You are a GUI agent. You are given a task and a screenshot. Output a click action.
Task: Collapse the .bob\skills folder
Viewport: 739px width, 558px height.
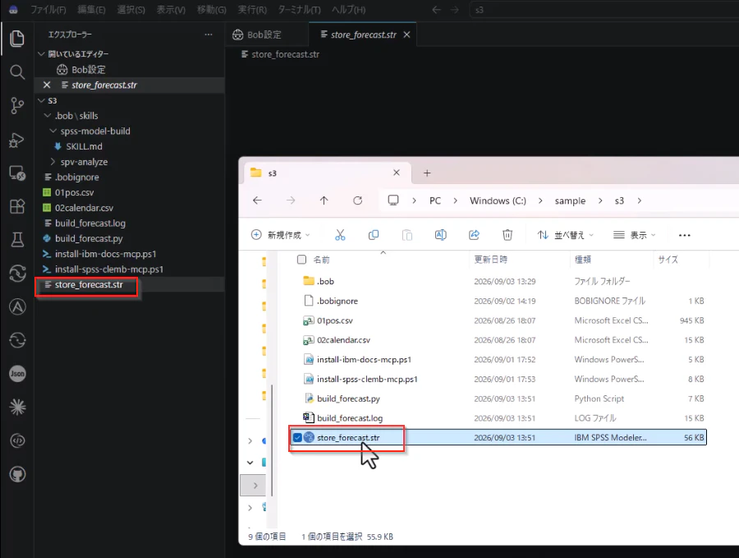coord(47,116)
